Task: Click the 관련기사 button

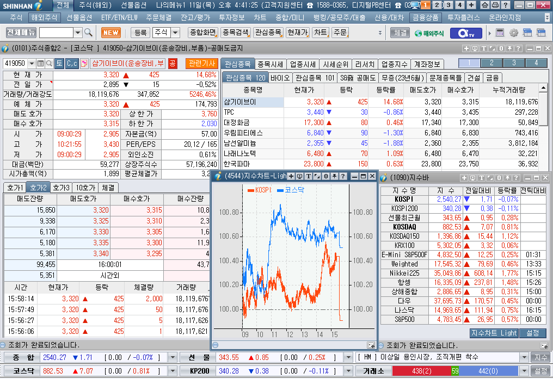Action: (x=202, y=64)
